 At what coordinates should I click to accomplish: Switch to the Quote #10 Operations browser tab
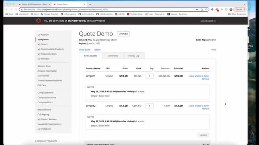[34, 4]
